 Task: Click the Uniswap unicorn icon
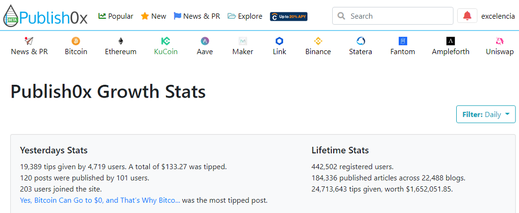coord(499,41)
